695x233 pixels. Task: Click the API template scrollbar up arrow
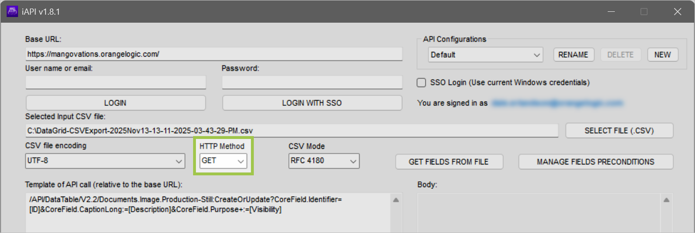click(x=397, y=200)
